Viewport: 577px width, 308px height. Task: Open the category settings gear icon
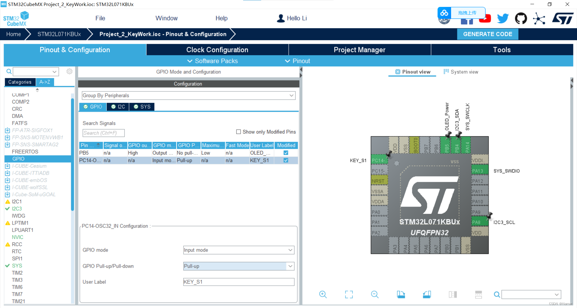[69, 71]
